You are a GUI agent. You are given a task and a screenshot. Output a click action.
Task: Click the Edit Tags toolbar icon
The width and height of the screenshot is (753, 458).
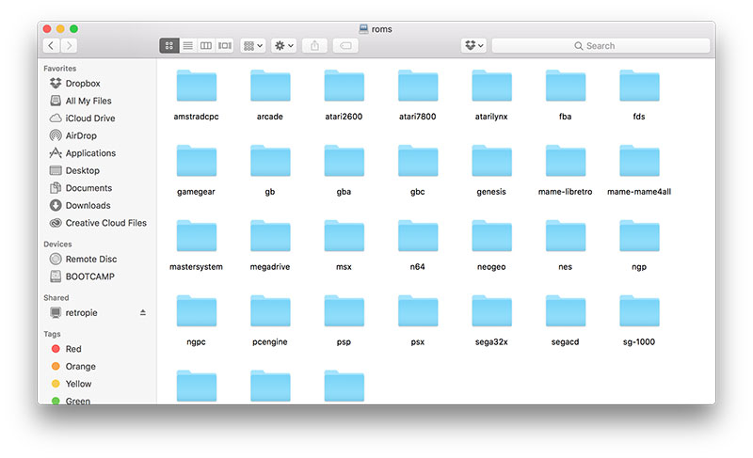(345, 45)
